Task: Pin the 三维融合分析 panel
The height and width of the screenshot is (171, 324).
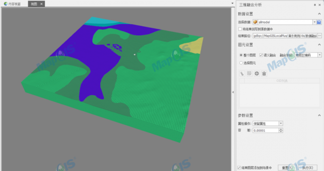Action: [x=315, y=5]
